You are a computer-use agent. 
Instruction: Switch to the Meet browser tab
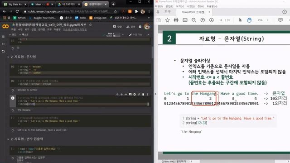click(41, 4)
